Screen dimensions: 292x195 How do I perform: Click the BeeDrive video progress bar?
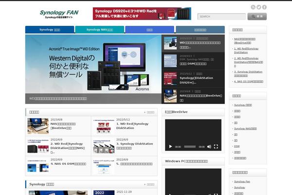pyautogui.click(x=190, y=147)
